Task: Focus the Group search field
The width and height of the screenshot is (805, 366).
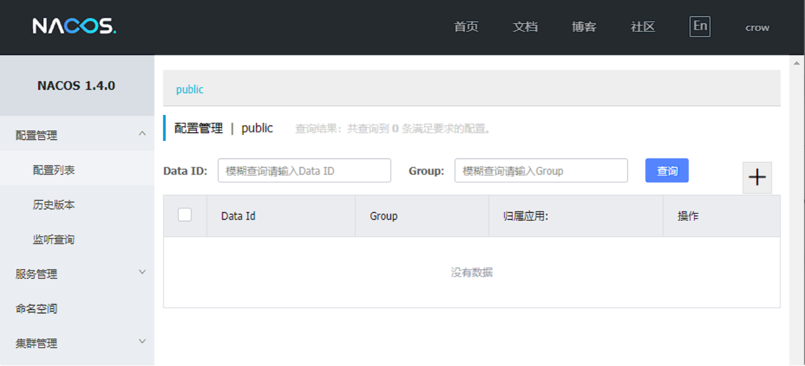Action: click(541, 171)
